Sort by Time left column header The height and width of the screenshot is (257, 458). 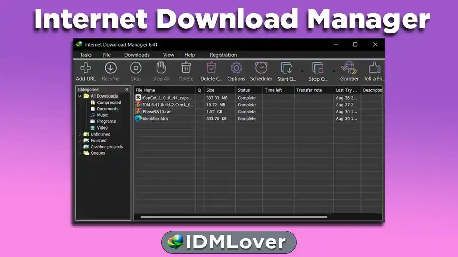278,90
